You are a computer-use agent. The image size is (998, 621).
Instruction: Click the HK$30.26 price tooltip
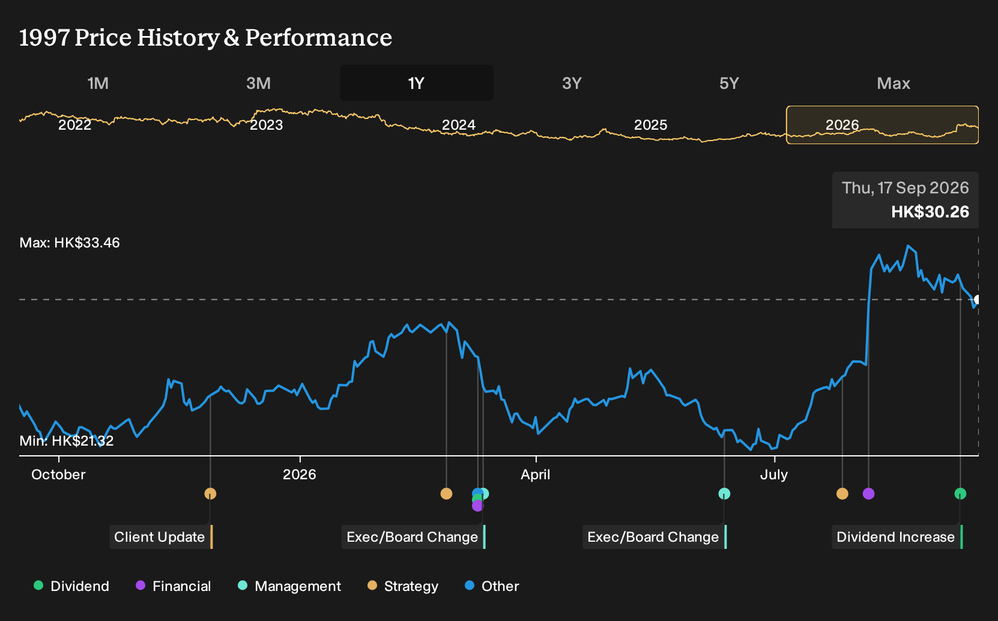[x=905, y=200]
